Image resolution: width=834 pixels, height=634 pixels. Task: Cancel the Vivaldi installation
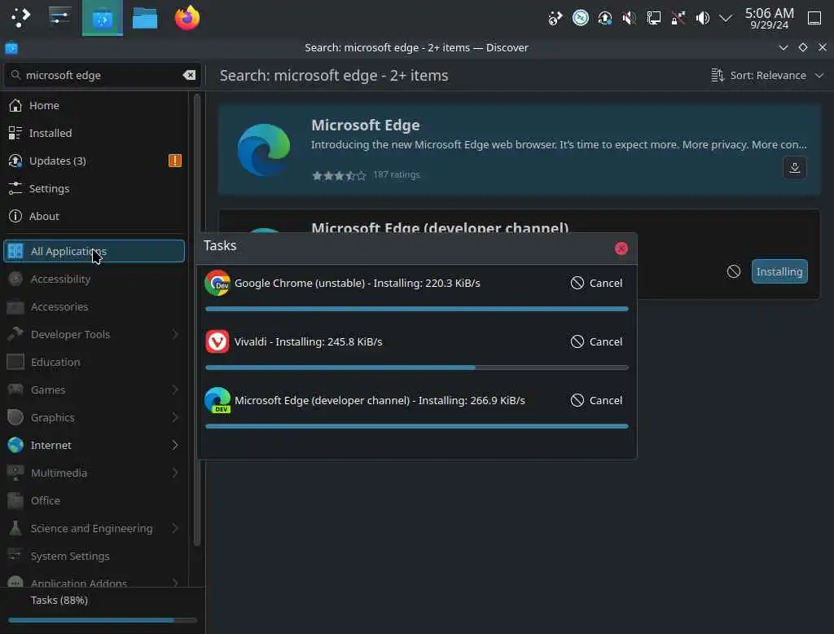tap(596, 341)
